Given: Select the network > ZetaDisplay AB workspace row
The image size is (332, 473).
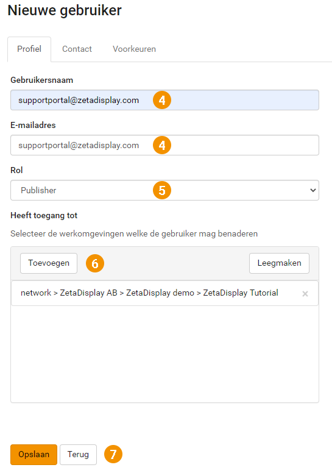Looking at the screenshot, I should pos(164,293).
